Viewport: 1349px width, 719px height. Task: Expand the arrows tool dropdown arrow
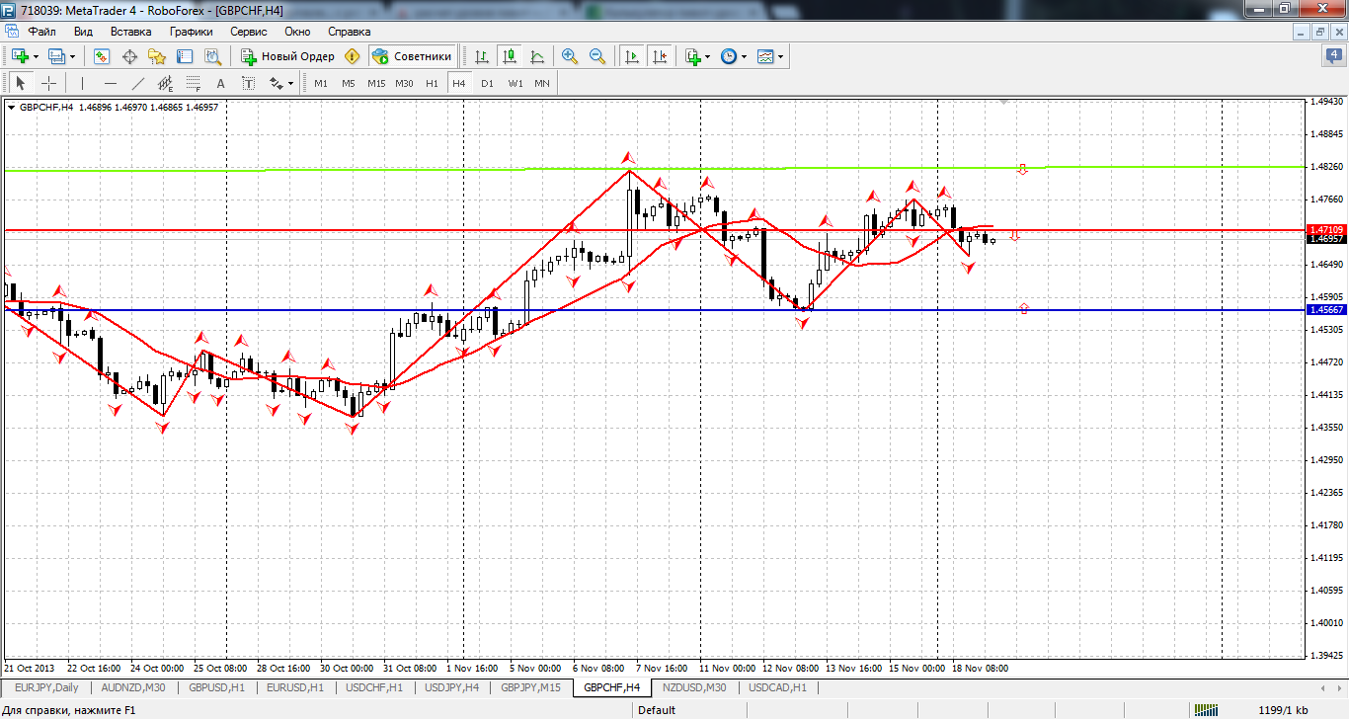click(291, 83)
